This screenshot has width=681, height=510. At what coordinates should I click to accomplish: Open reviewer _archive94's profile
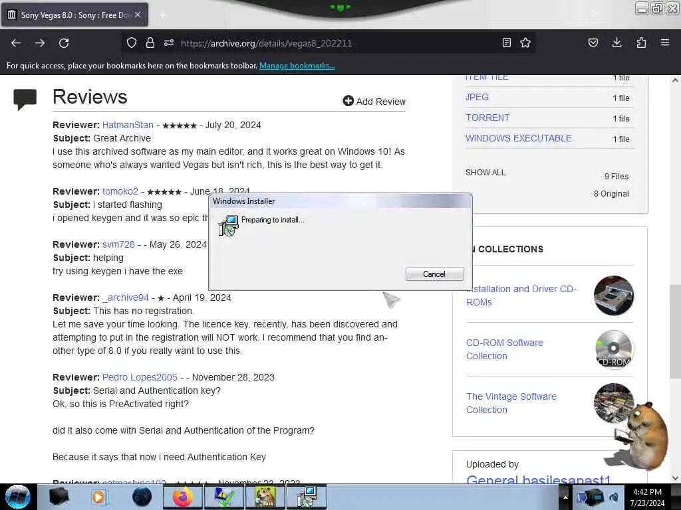[126, 298]
